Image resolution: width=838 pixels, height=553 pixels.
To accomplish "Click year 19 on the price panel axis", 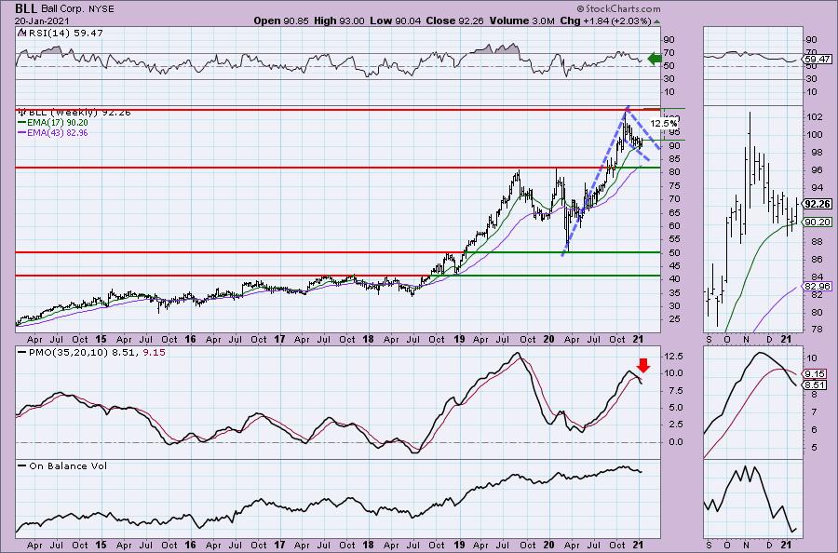I will click(x=459, y=339).
